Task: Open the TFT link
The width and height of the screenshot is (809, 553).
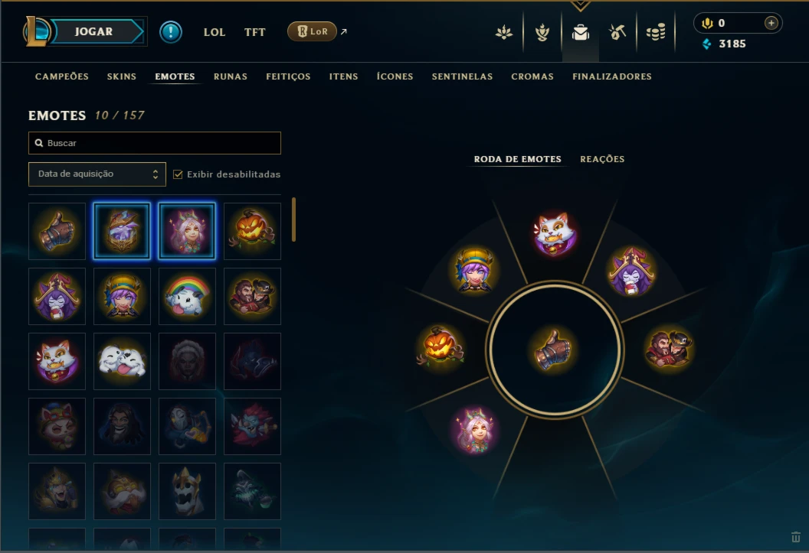Action: coord(255,32)
